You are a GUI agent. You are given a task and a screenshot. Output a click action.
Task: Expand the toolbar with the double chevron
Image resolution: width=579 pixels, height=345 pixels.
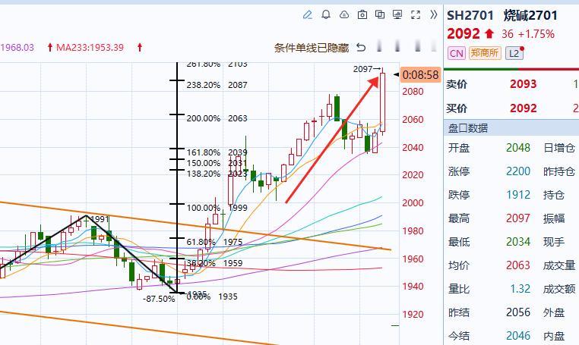pos(434,14)
